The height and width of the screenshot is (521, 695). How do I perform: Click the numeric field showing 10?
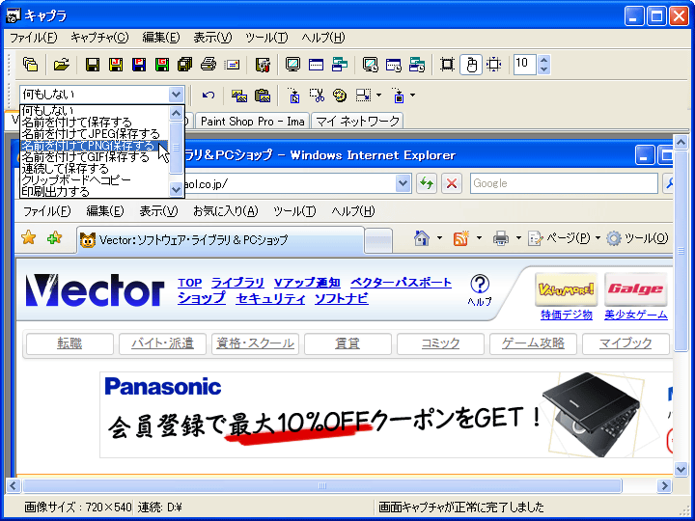pyautogui.click(x=524, y=65)
